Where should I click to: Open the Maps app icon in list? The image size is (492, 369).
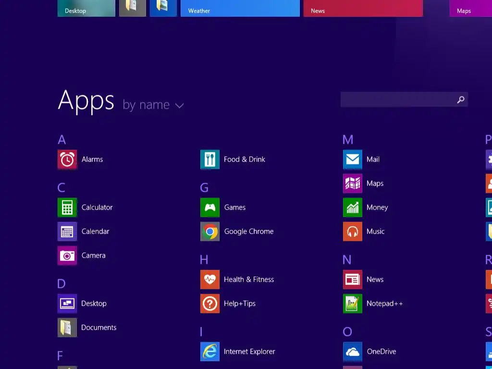click(x=353, y=184)
